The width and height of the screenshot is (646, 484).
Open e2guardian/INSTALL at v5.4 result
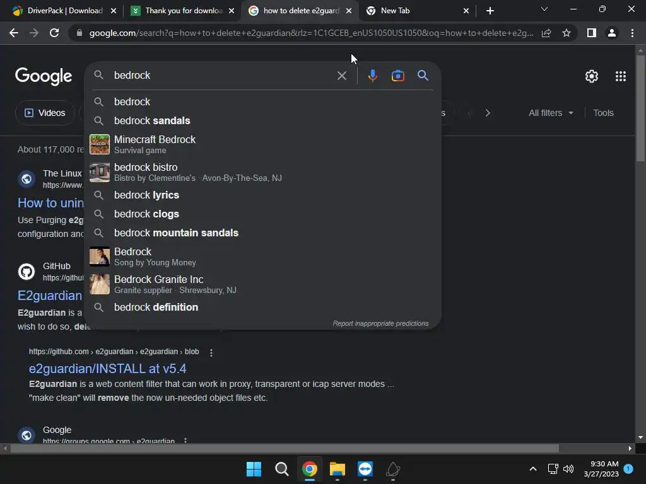click(107, 369)
